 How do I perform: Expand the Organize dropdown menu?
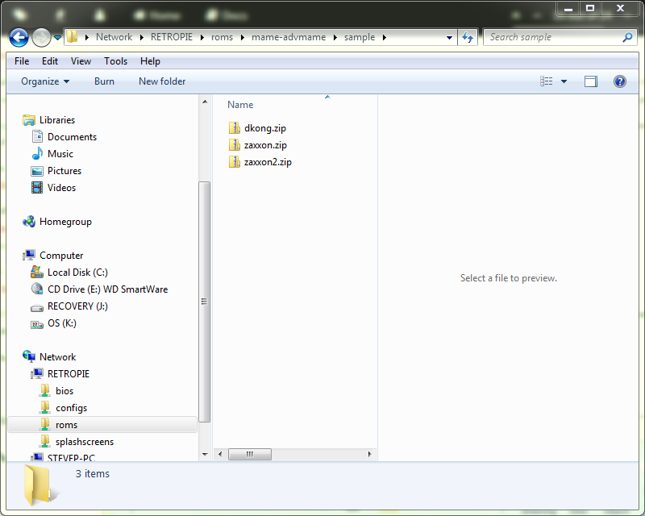[45, 81]
